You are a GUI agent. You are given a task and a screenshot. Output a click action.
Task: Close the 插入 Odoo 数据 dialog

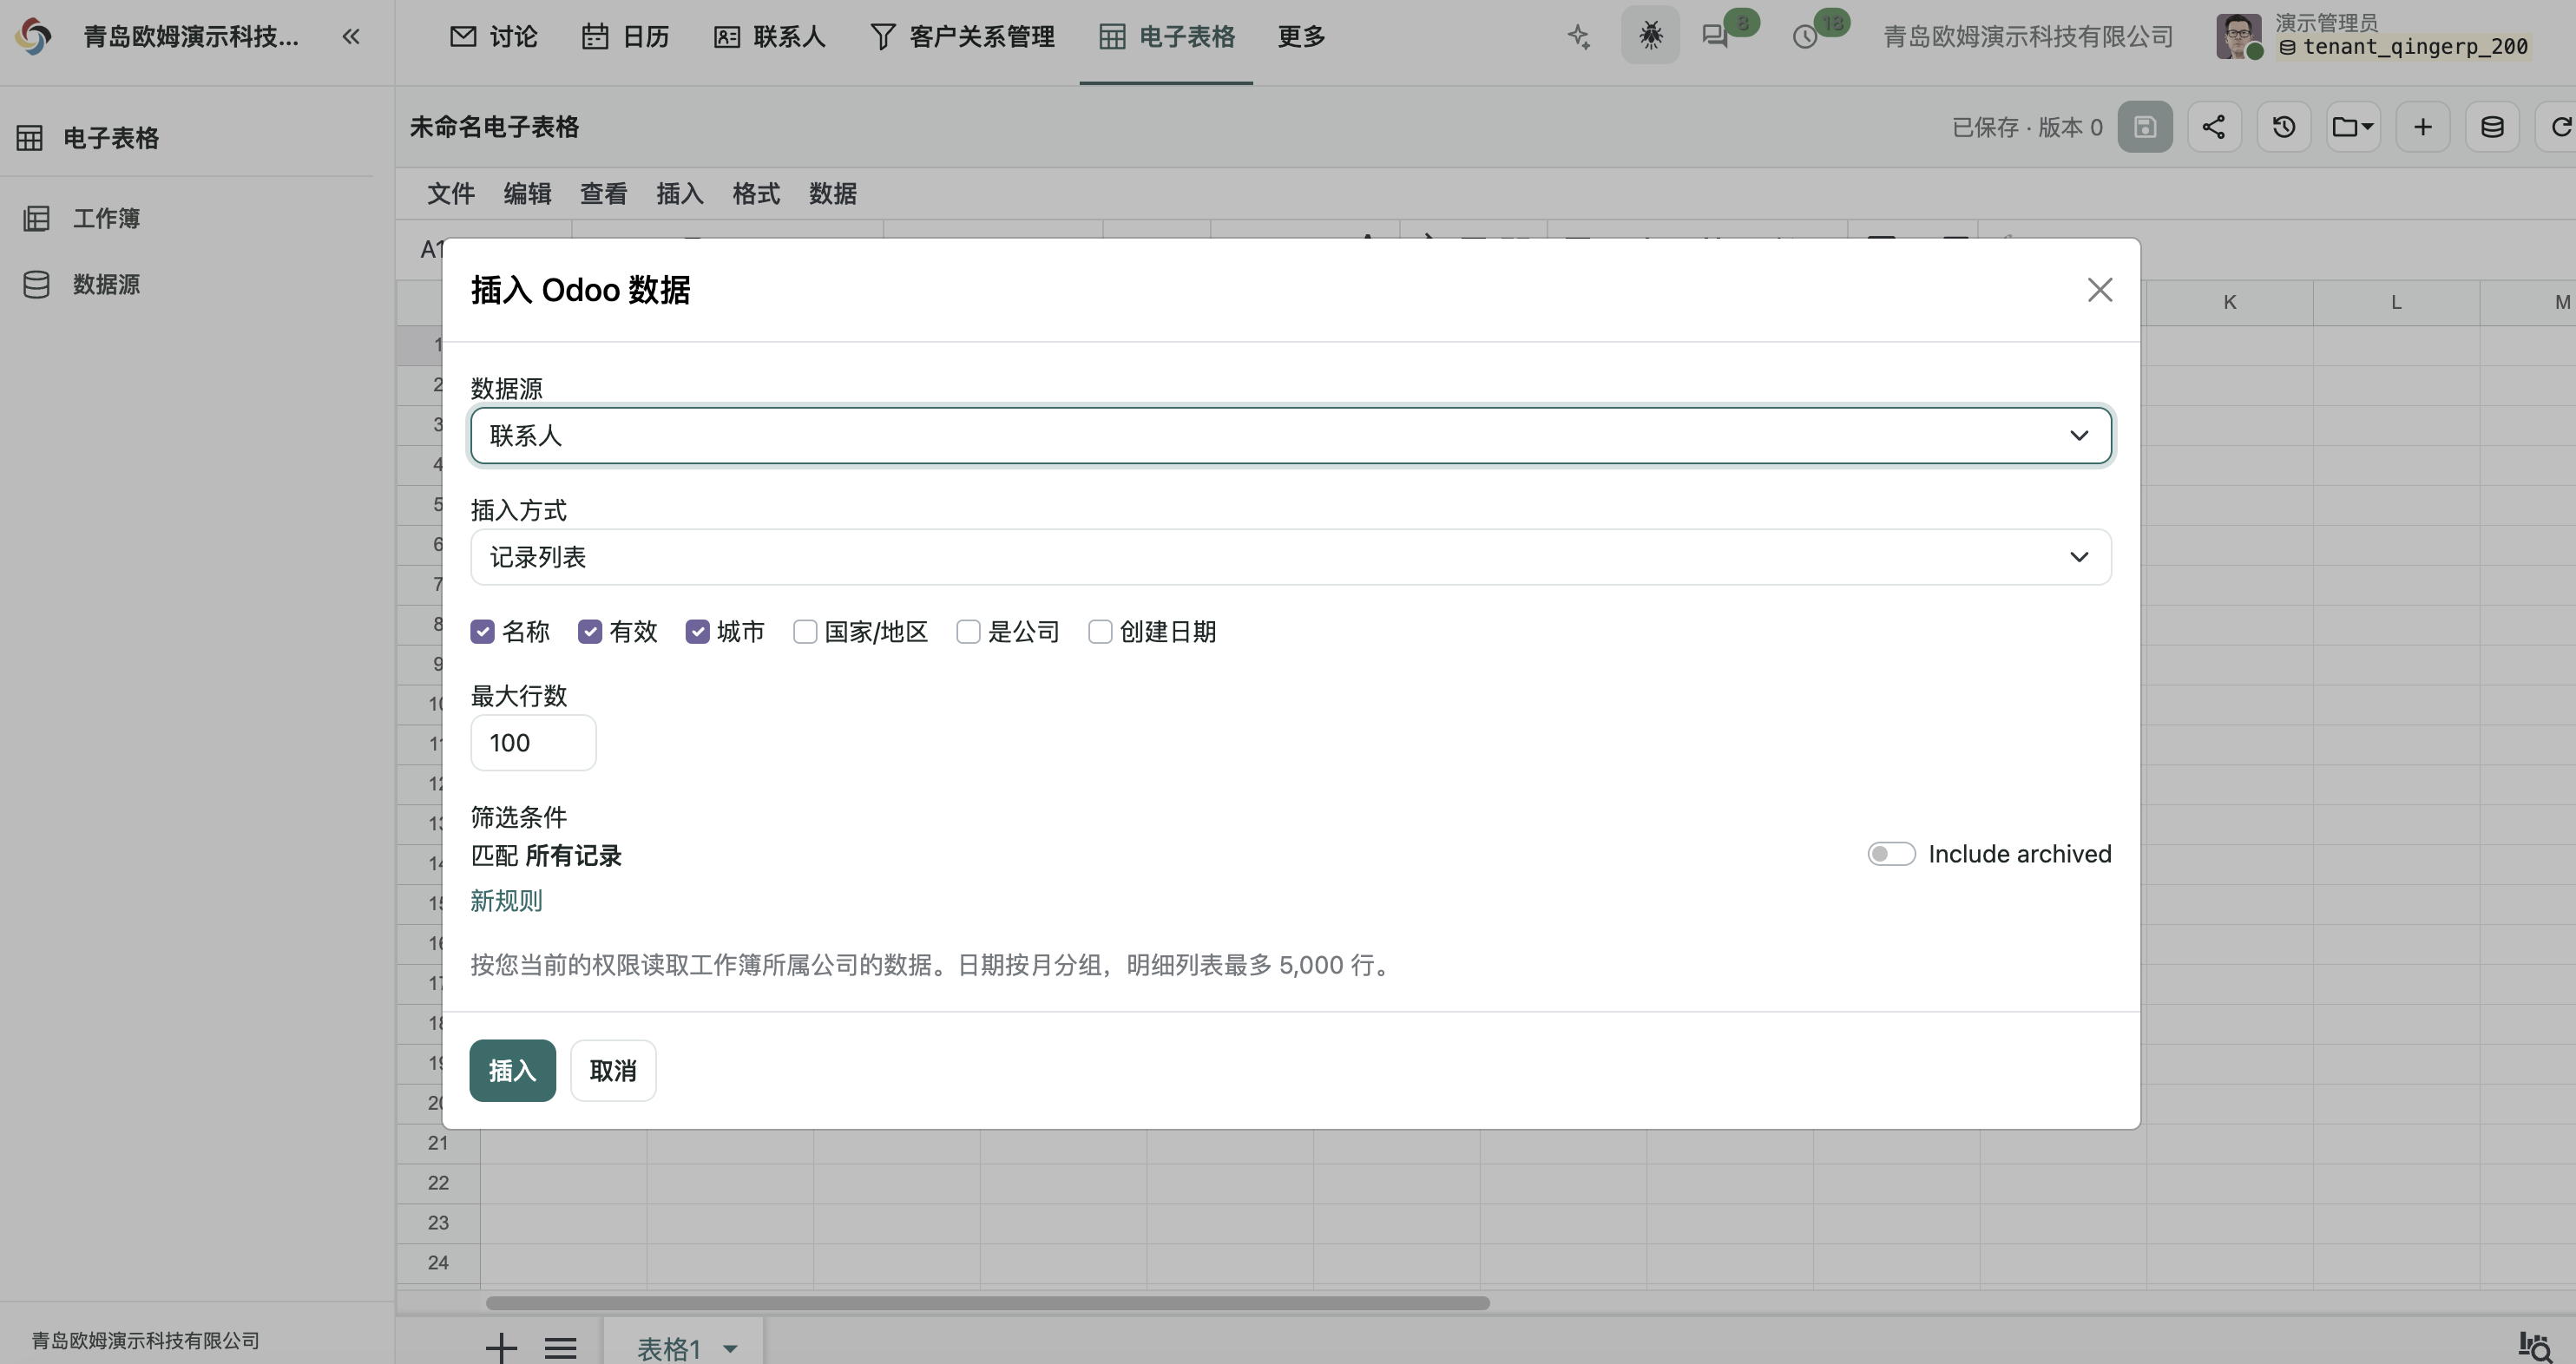click(x=2100, y=290)
